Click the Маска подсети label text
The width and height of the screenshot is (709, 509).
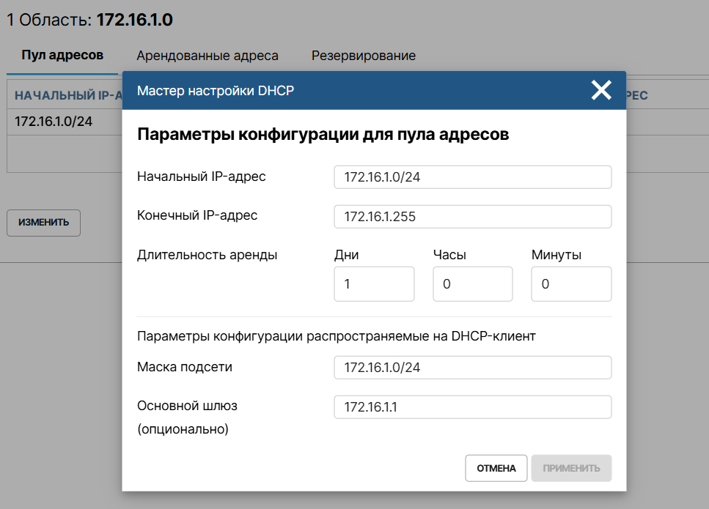(x=185, y=367)
